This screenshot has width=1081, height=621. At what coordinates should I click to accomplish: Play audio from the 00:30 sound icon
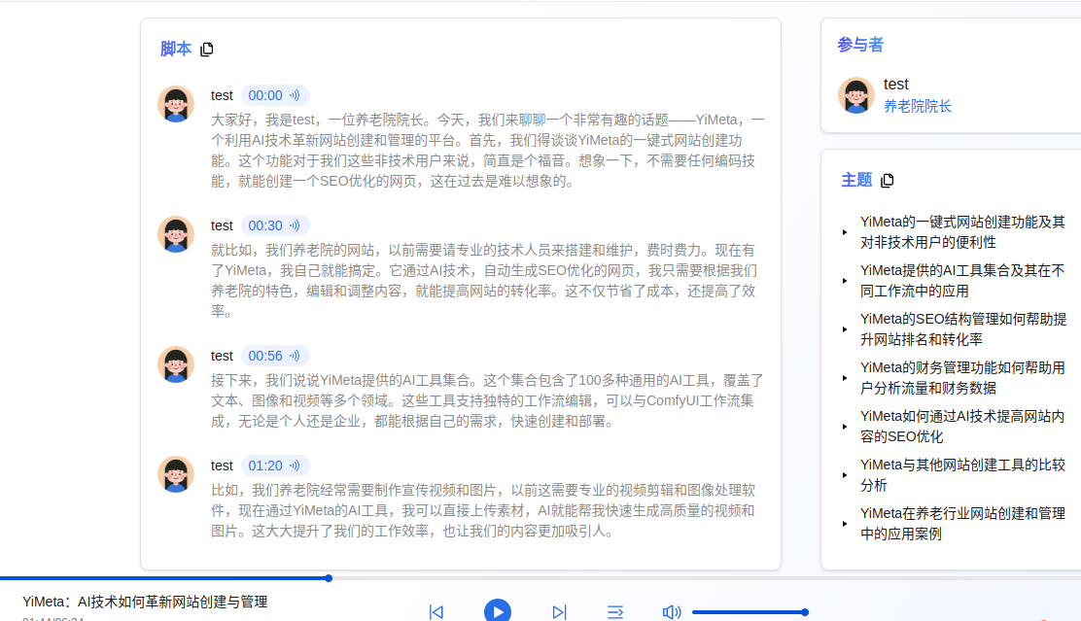[295, 225]
